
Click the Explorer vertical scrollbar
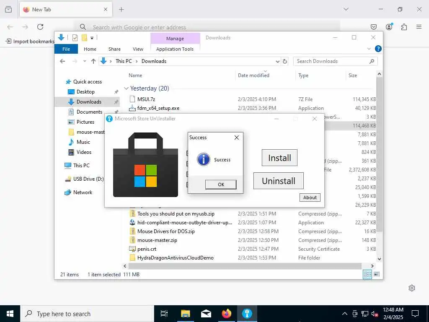pyautogui.click(x=379, y=154)
